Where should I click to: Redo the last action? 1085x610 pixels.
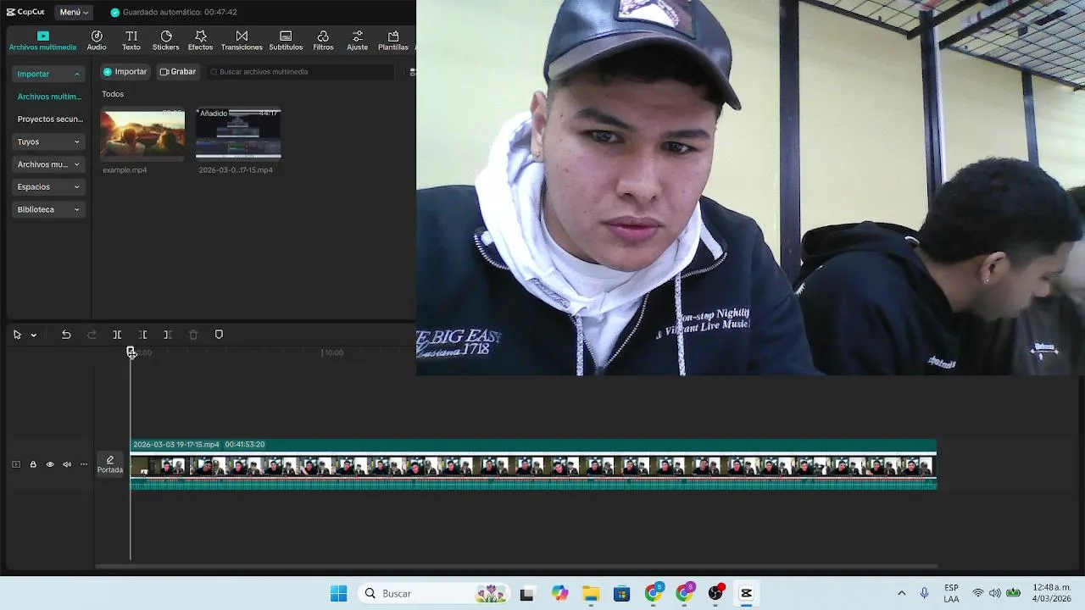[92, 335]
